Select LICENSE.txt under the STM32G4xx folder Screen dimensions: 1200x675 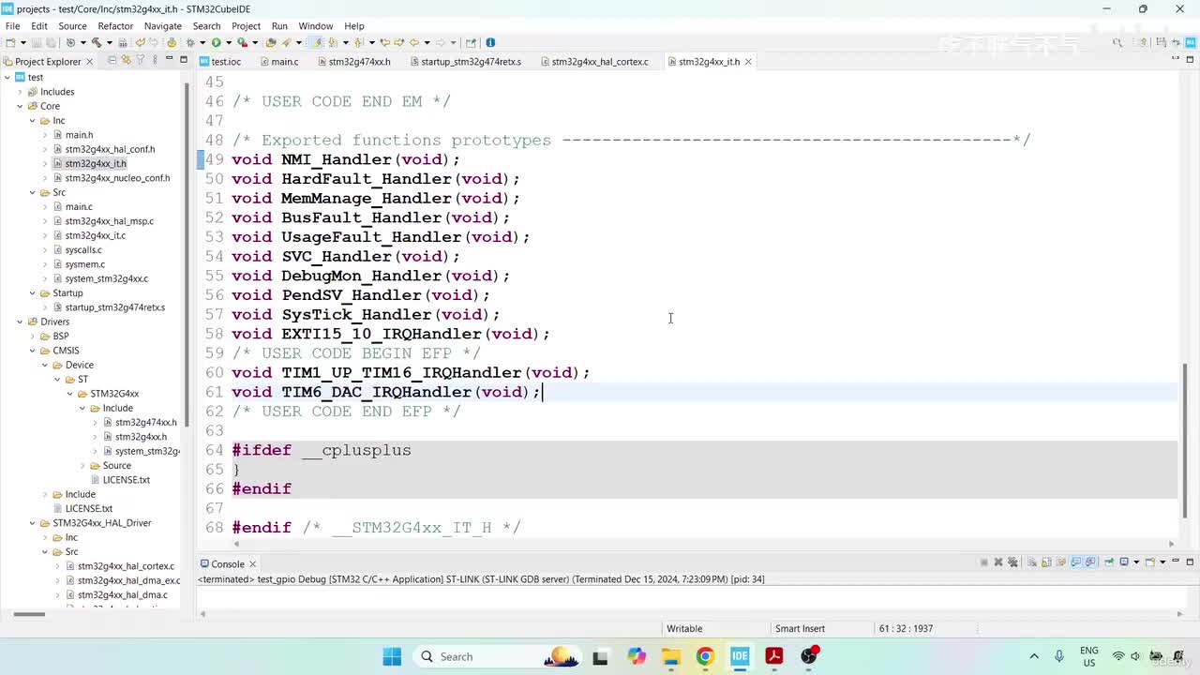point(126,480)
